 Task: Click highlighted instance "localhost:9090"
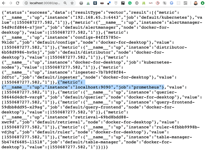tap(93, 87)
